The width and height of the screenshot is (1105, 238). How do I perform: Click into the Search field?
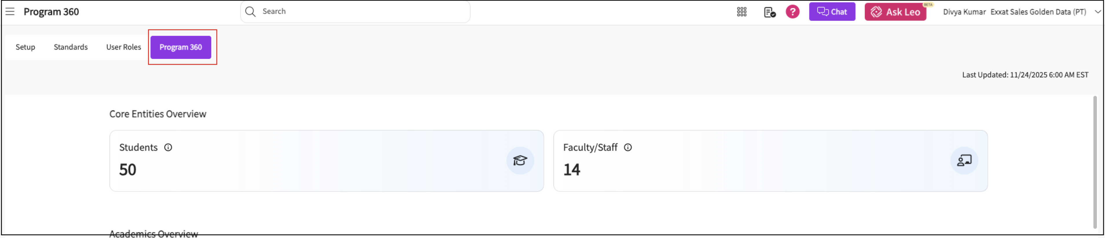coord(360,12)
